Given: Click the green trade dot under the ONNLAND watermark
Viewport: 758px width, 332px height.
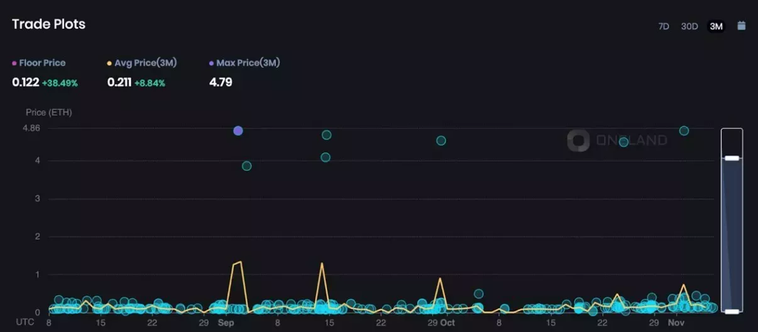Looking at the screenshot, I should coord(623,142).
